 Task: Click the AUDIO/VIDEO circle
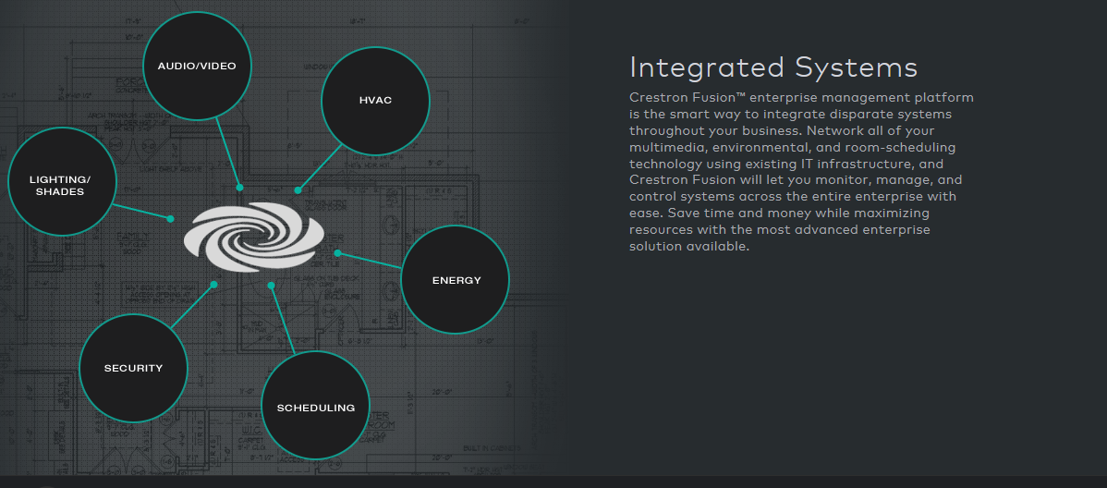pos(197,66)
